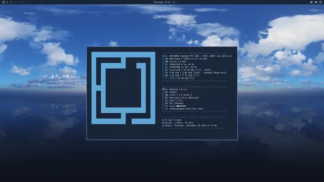Click the Azure color palette dots

[x=181, y=106]
